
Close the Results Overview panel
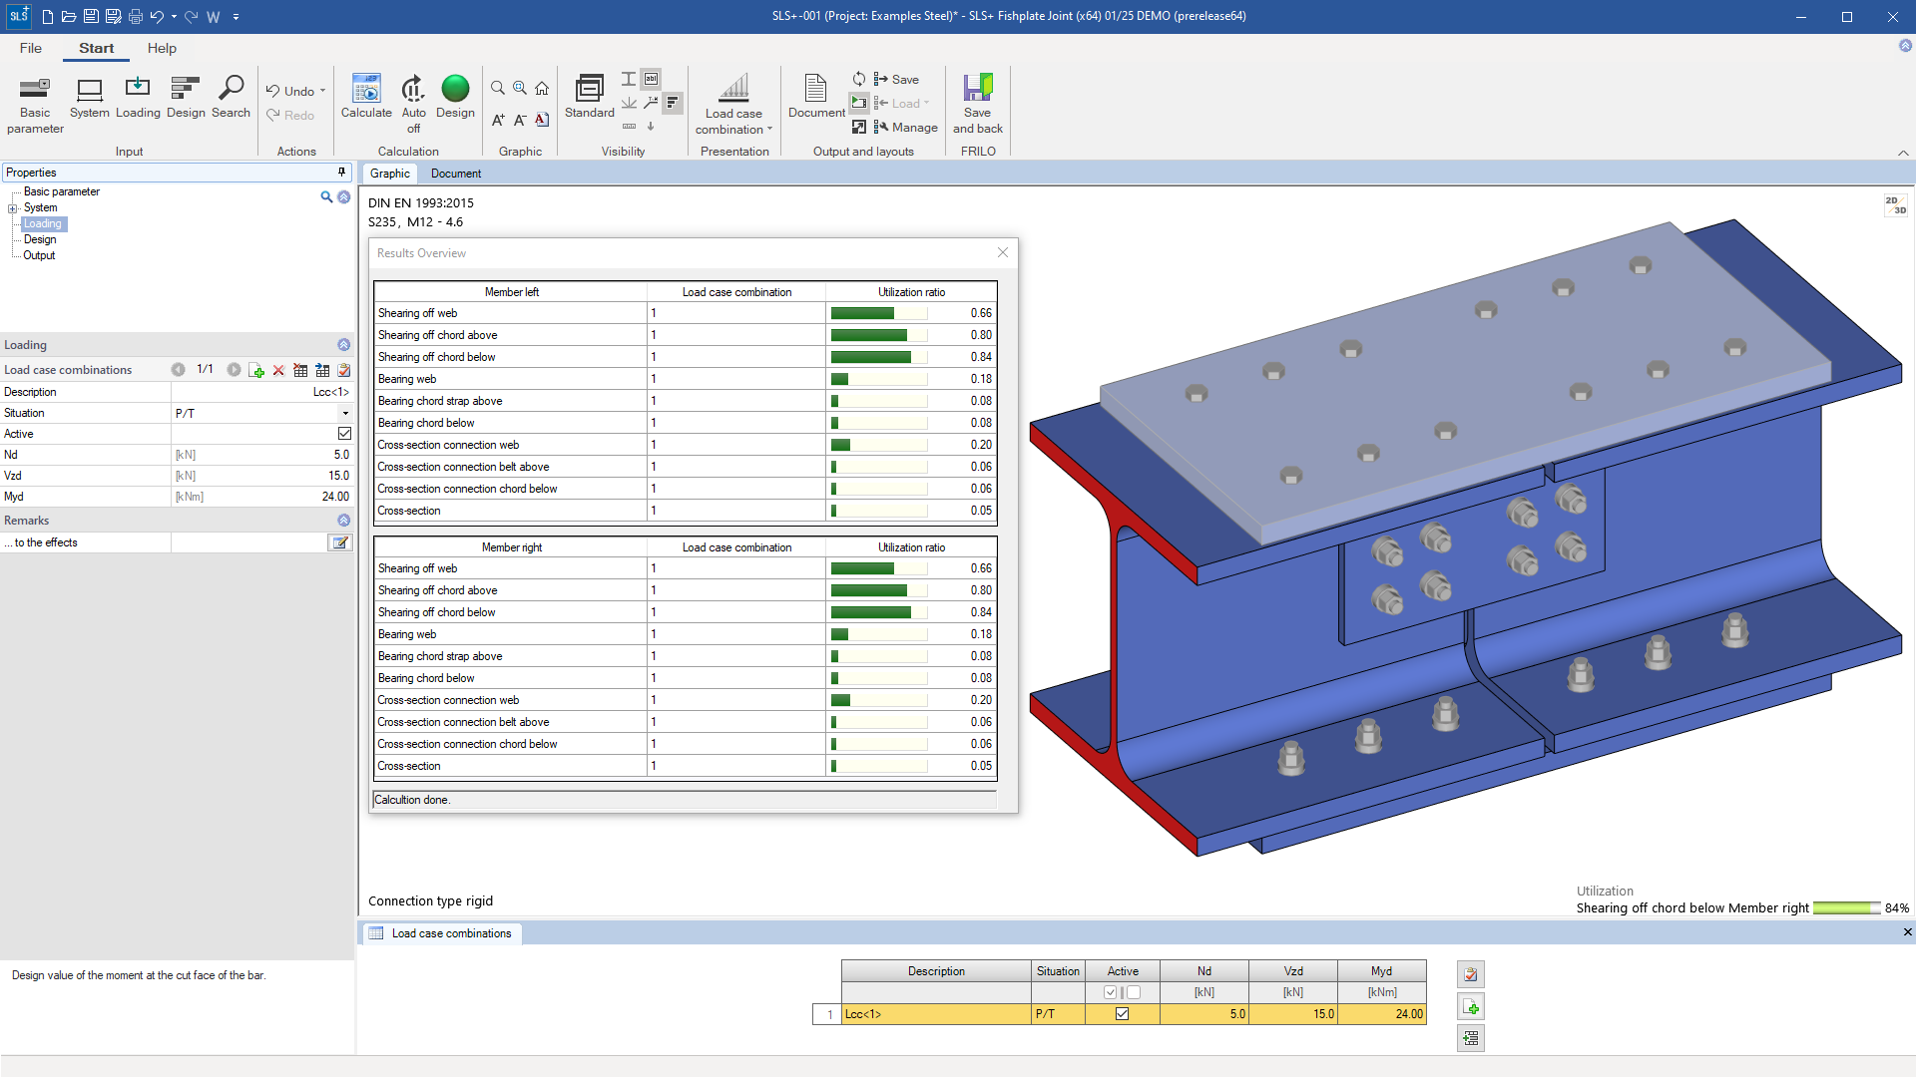(x=1003, y=253)
